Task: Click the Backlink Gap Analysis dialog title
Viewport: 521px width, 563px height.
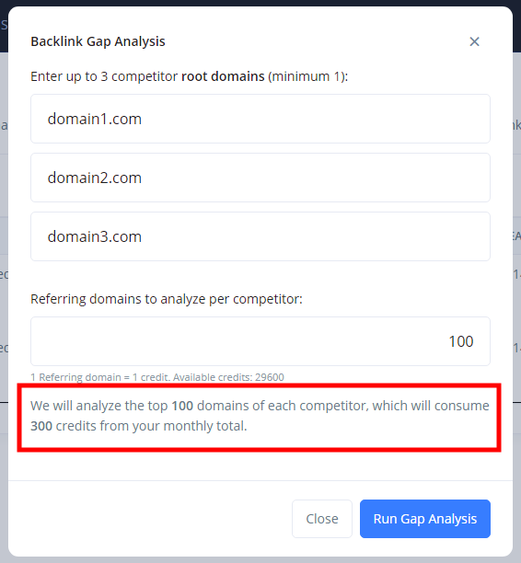Action: (98, 41)
